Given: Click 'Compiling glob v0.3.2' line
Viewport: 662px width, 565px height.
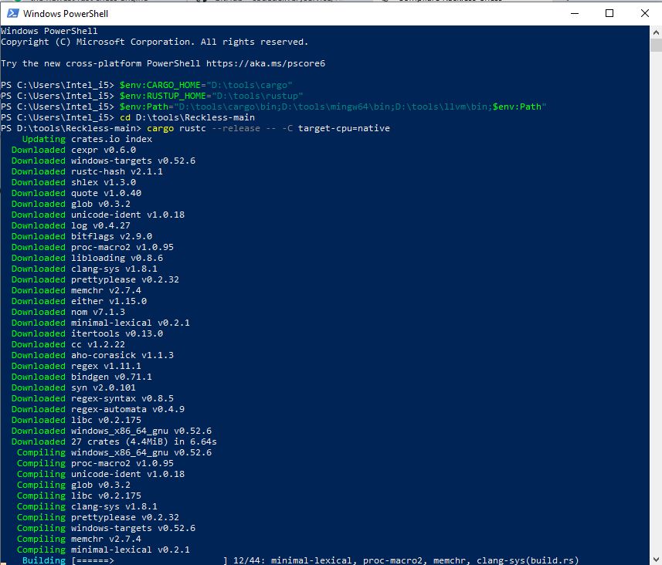Looking at the screenshot, I should 74,485.
